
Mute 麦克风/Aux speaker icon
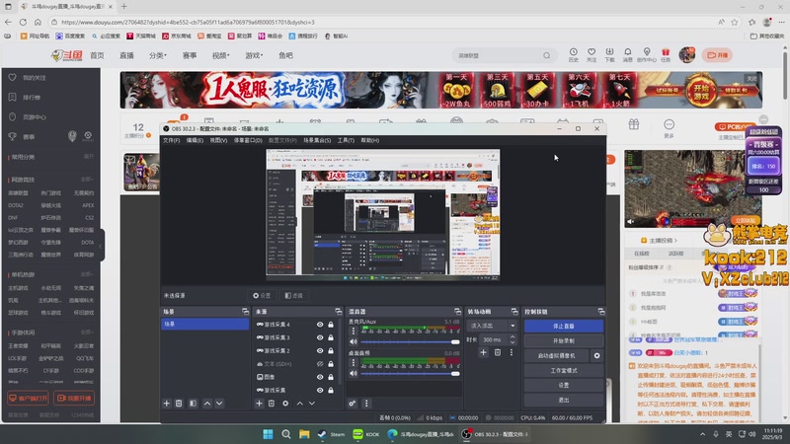(x=354, y=341)
